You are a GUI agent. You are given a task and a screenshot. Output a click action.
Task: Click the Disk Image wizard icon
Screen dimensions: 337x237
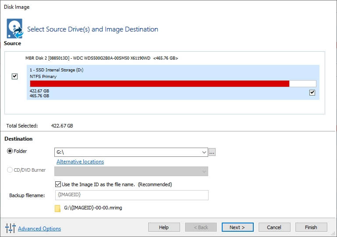(x=14, y=28)
